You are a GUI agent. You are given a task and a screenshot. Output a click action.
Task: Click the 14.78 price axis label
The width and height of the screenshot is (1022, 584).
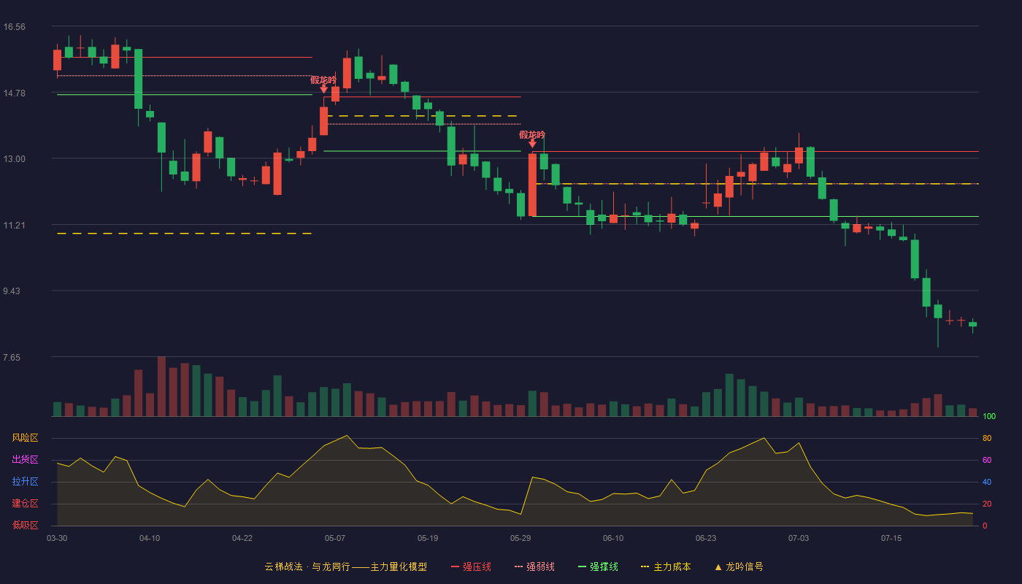14,93
